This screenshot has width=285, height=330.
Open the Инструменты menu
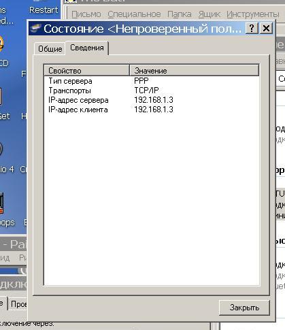(x=253, y=14)
